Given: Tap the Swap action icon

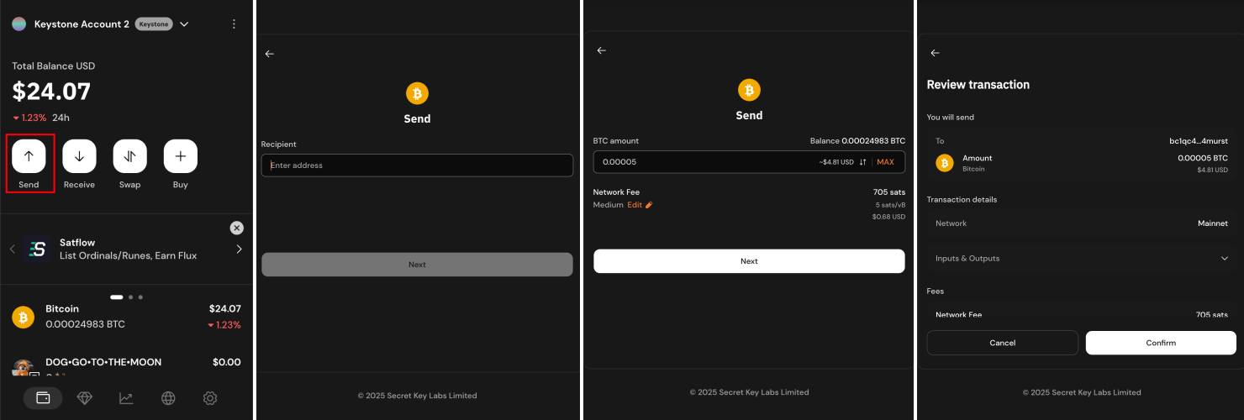Looking at the screenshot, I should click(x=129, y=156).
